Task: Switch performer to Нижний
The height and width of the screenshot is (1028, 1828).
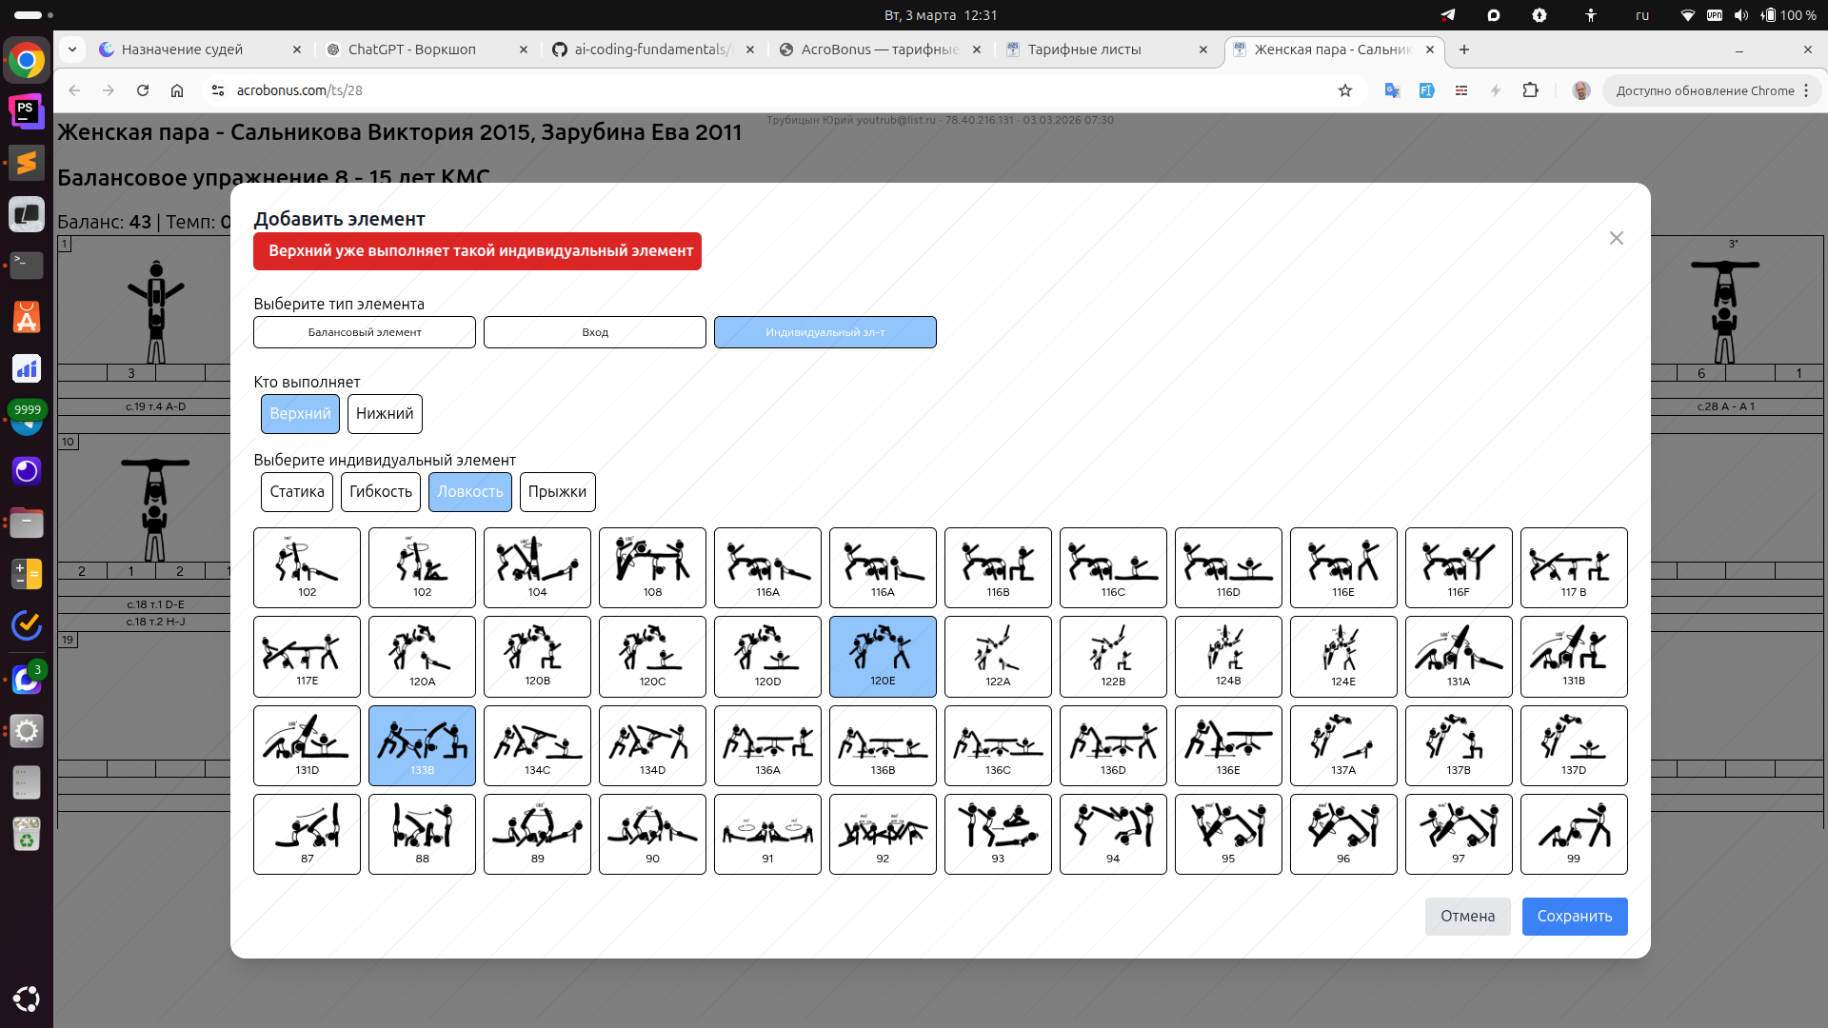Action: click(x=385, y=414)
